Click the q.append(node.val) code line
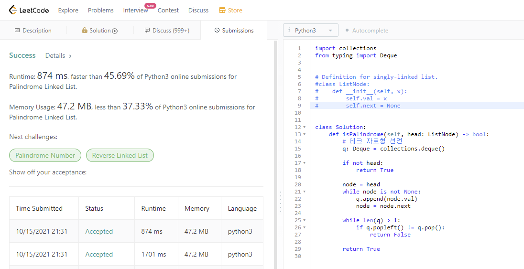This screenshot has width=524, height=269. (387, 199)
